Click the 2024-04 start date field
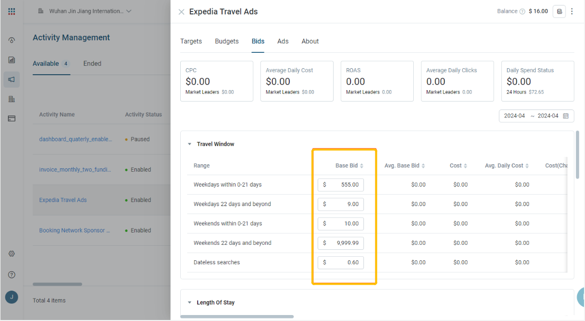Screen dimensions: 585x321 click(514, 116)
